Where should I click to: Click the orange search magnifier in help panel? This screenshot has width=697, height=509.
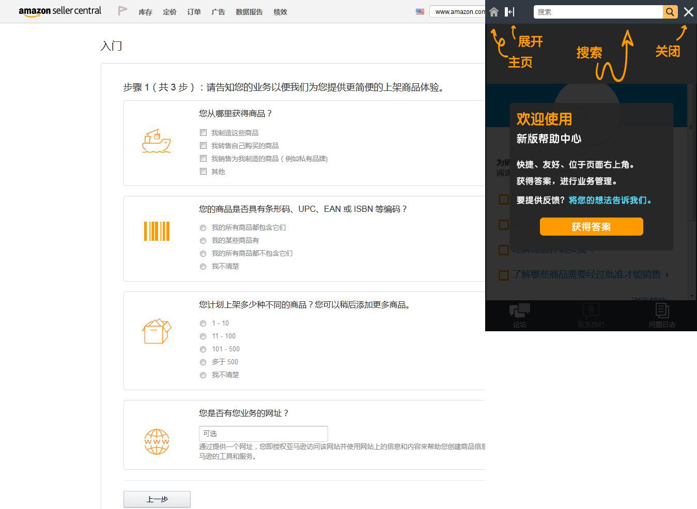tap(670, 11)
